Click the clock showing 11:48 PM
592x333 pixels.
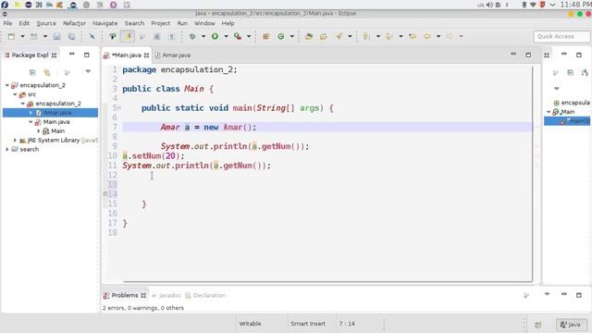[575, 5]
